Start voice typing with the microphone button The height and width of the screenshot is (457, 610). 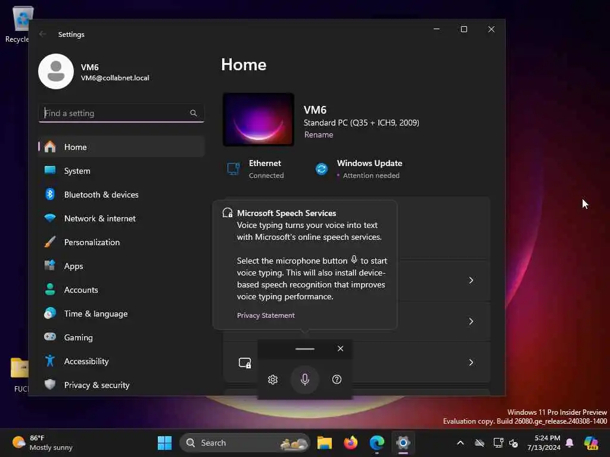point(305,379)
